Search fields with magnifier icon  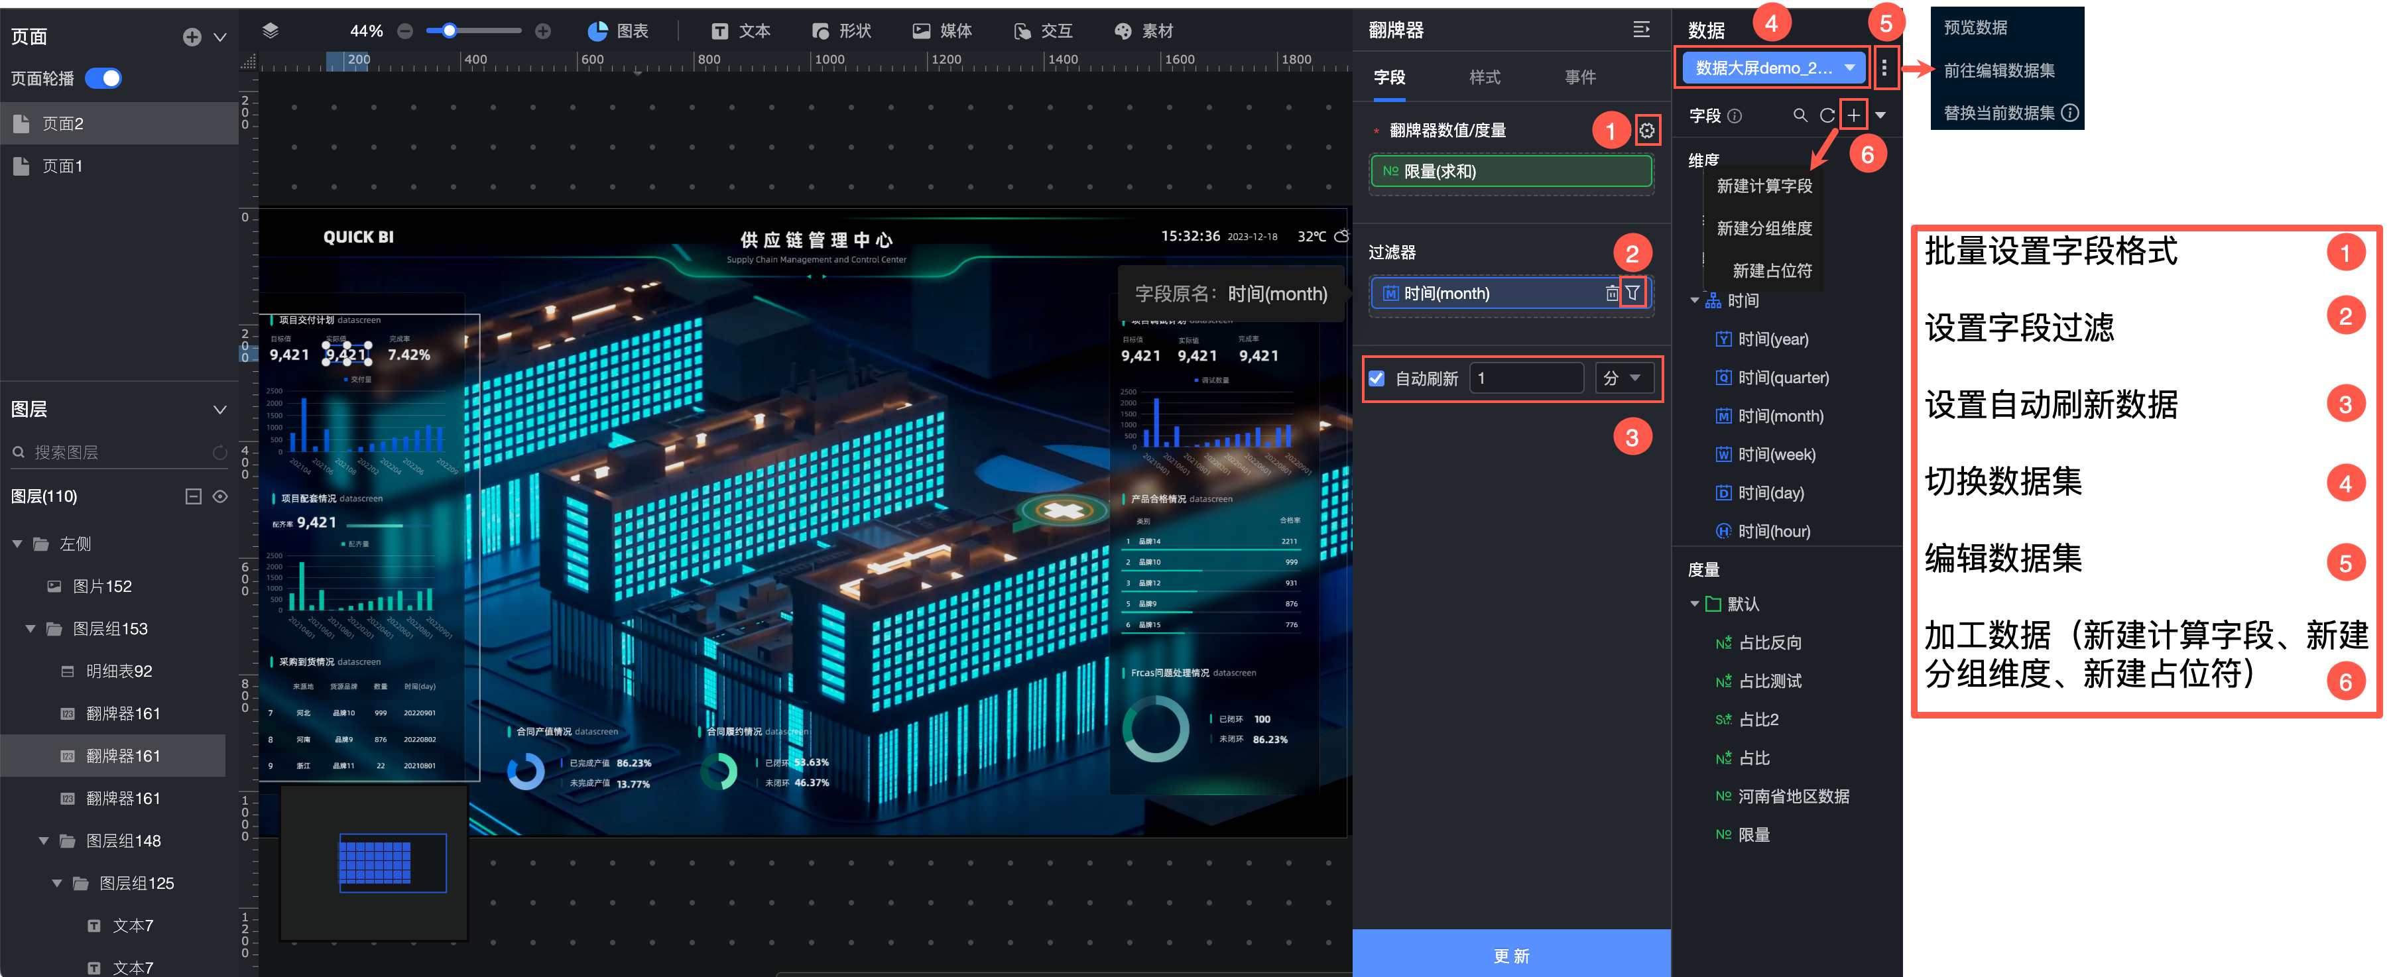pyautogui.click(x=1800, y=116)
